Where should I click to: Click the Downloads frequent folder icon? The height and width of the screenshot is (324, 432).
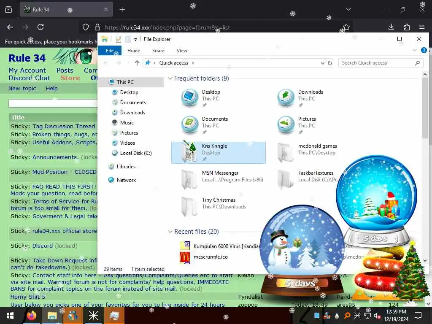[x=286, y=97]
